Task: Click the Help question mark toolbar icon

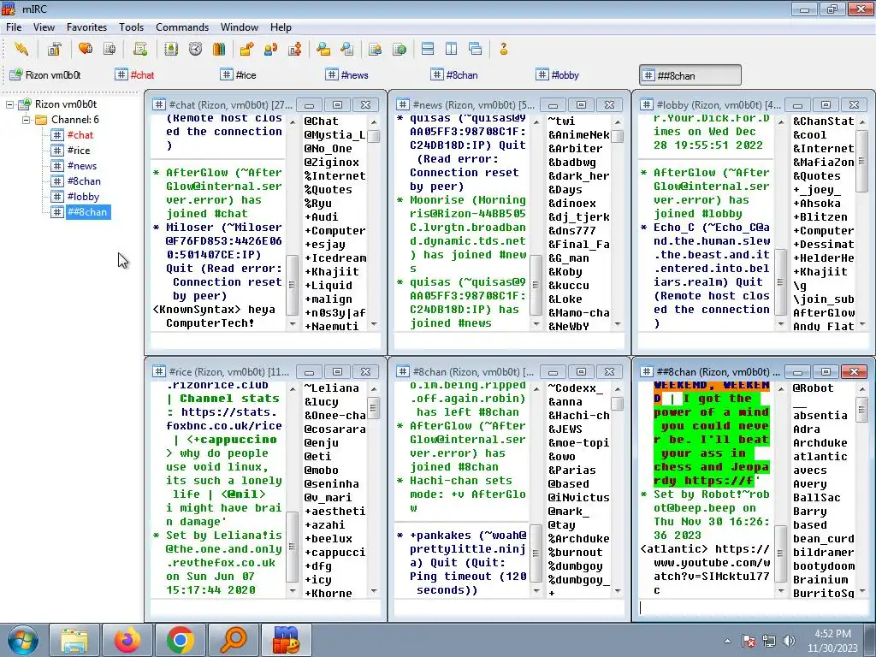Action: tap(503, 49)
